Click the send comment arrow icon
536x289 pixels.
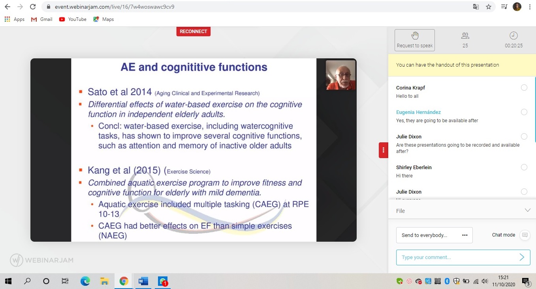pyautogui.click(x=521, y=257)
